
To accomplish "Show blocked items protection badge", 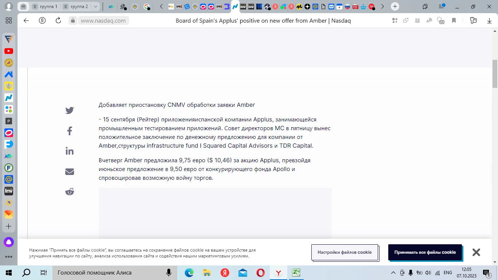I will tap(441, 20).
